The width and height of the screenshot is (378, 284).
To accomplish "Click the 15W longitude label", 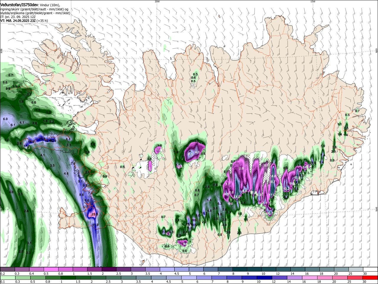I will click(313, 1).
